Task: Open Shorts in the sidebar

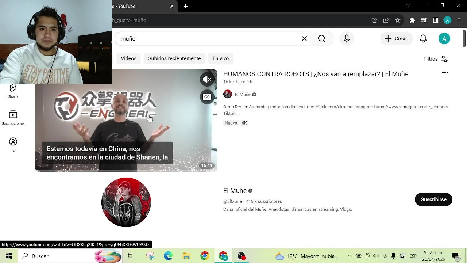Action: 13,91
